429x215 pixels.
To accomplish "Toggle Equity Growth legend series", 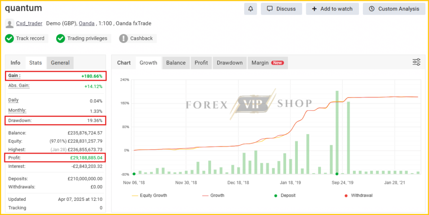I will 150,196.
